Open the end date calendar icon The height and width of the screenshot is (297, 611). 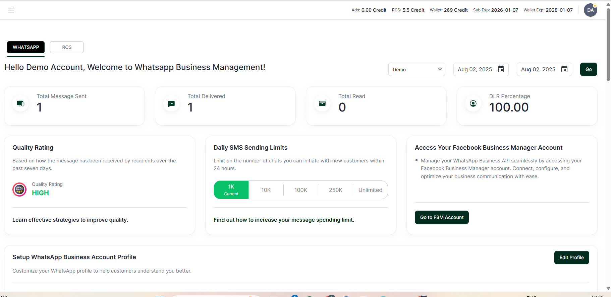tap(564, 69)
